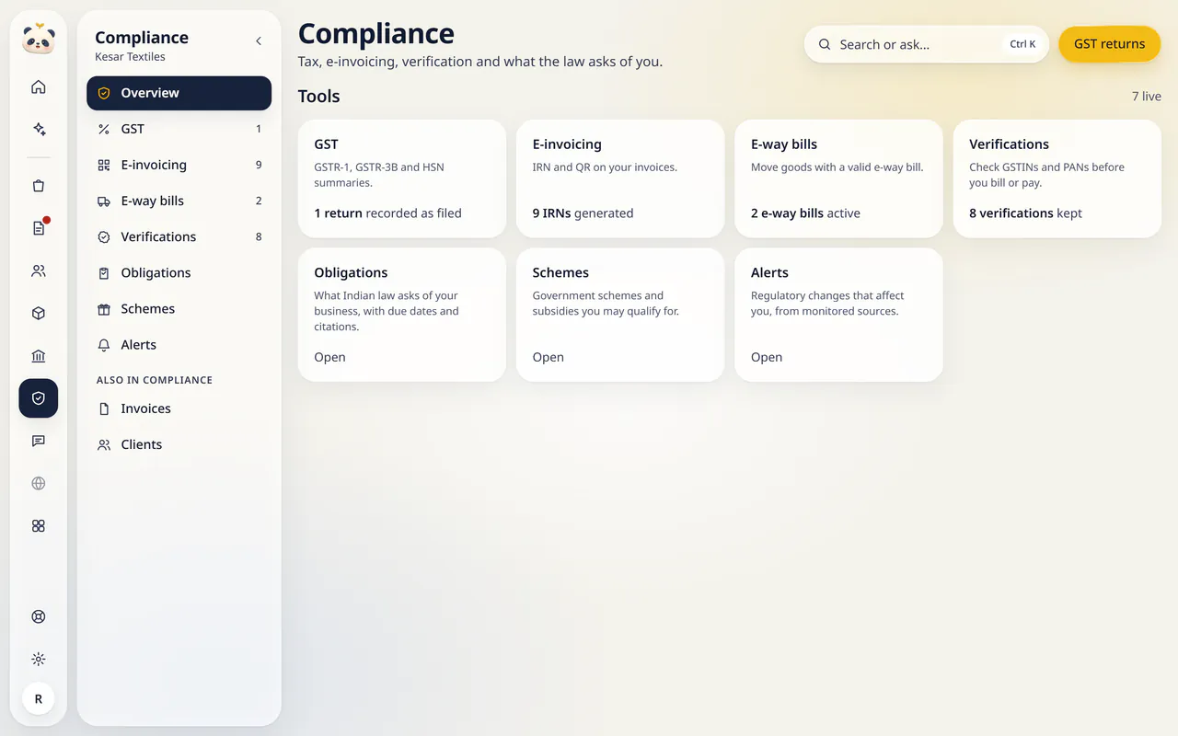Open E-way bills in the sidebar
This screenshot has width=1178, height=736.
[179, 201]
